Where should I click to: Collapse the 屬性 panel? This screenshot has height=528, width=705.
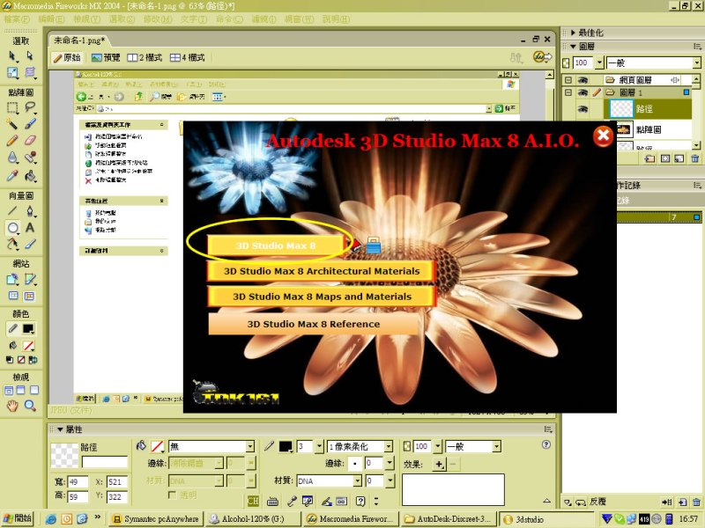pyautogui.click(x=60, y=429)
